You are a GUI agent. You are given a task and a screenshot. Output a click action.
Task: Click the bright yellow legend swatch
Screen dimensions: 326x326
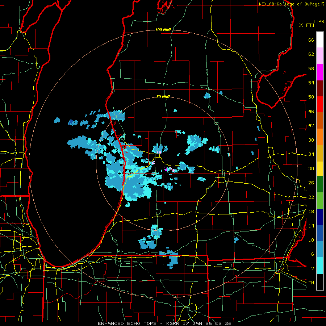point(320,168)
